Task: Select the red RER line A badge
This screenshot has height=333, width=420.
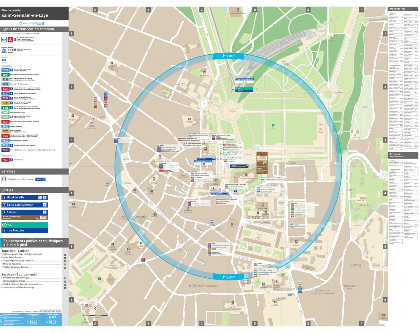Action: [x=10, y=39]
